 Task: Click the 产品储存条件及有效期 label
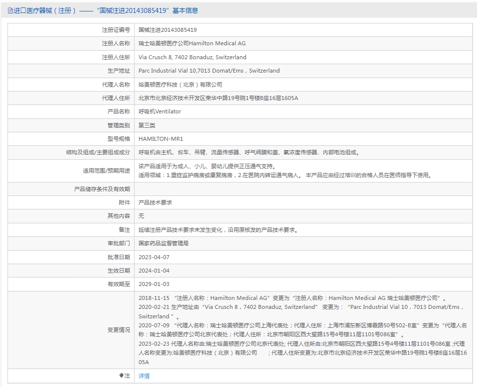102,189
